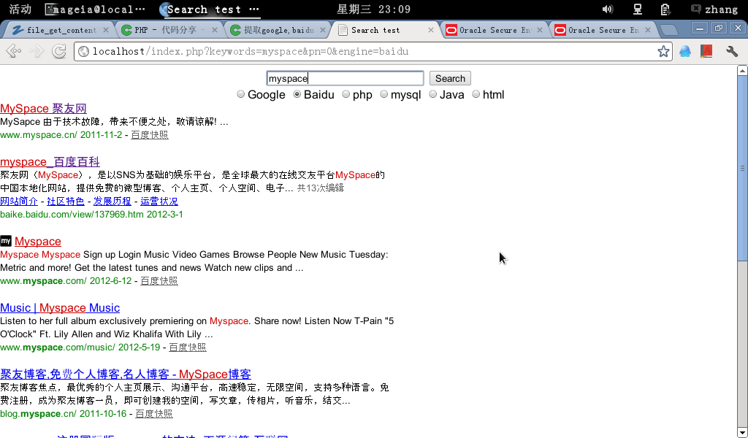Open the network status icon in the top bar
The width and height of the screenshot is (748, 438).
click(637, 9)
